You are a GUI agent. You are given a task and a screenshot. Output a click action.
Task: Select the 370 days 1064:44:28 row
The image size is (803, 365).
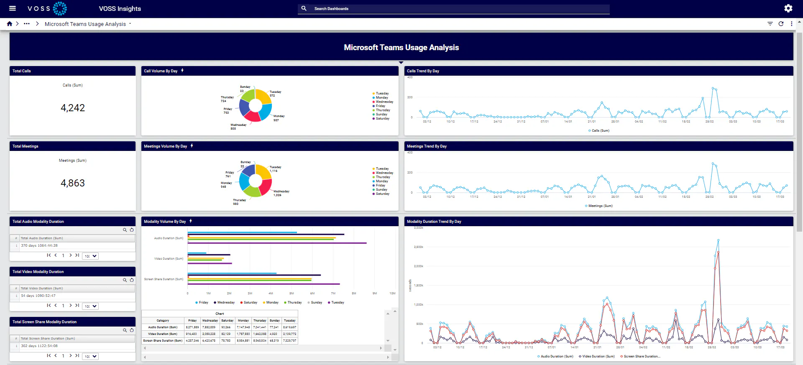point(72,246)
